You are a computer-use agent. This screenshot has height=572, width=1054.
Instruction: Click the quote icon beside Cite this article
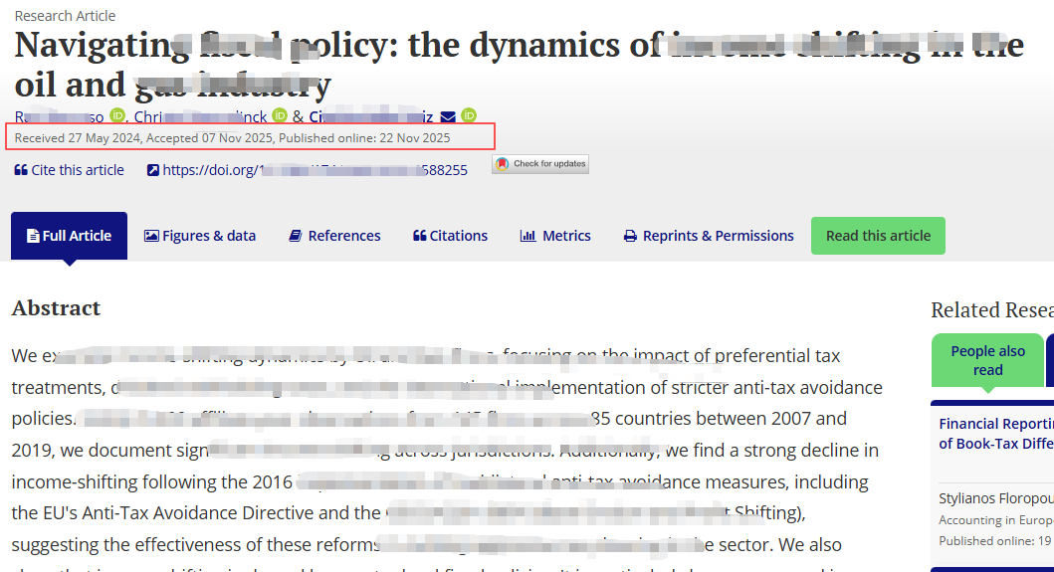click(21, 170)
